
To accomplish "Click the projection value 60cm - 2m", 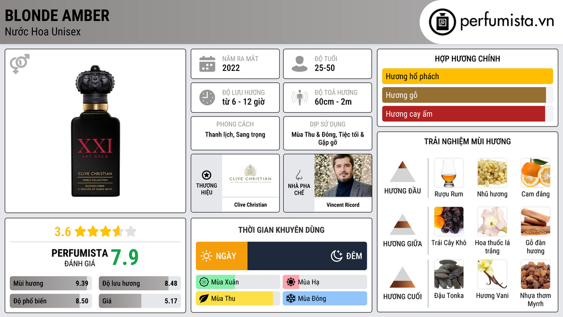I will coord(333,102).
